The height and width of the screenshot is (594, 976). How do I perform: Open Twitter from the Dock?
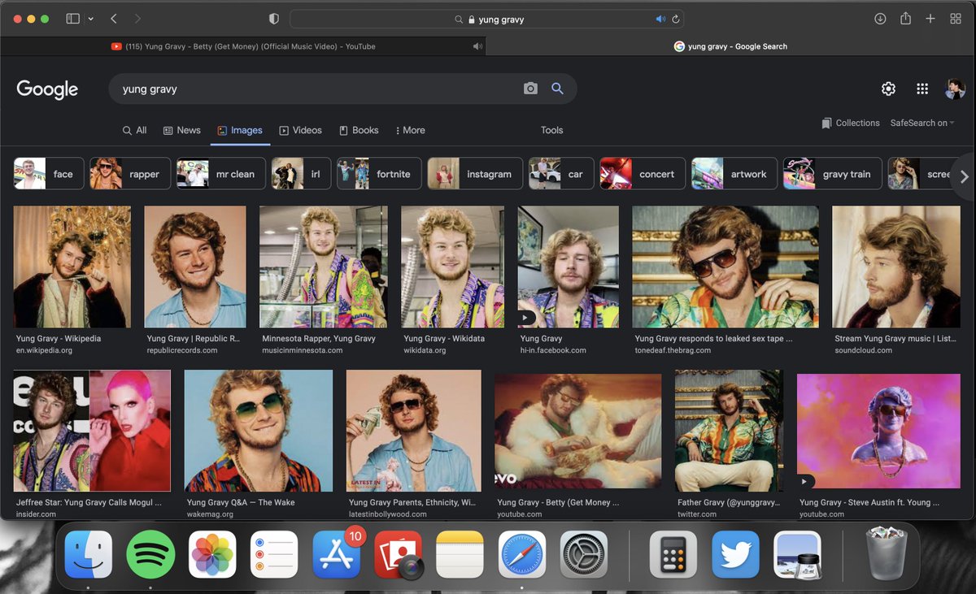[735, 554]
